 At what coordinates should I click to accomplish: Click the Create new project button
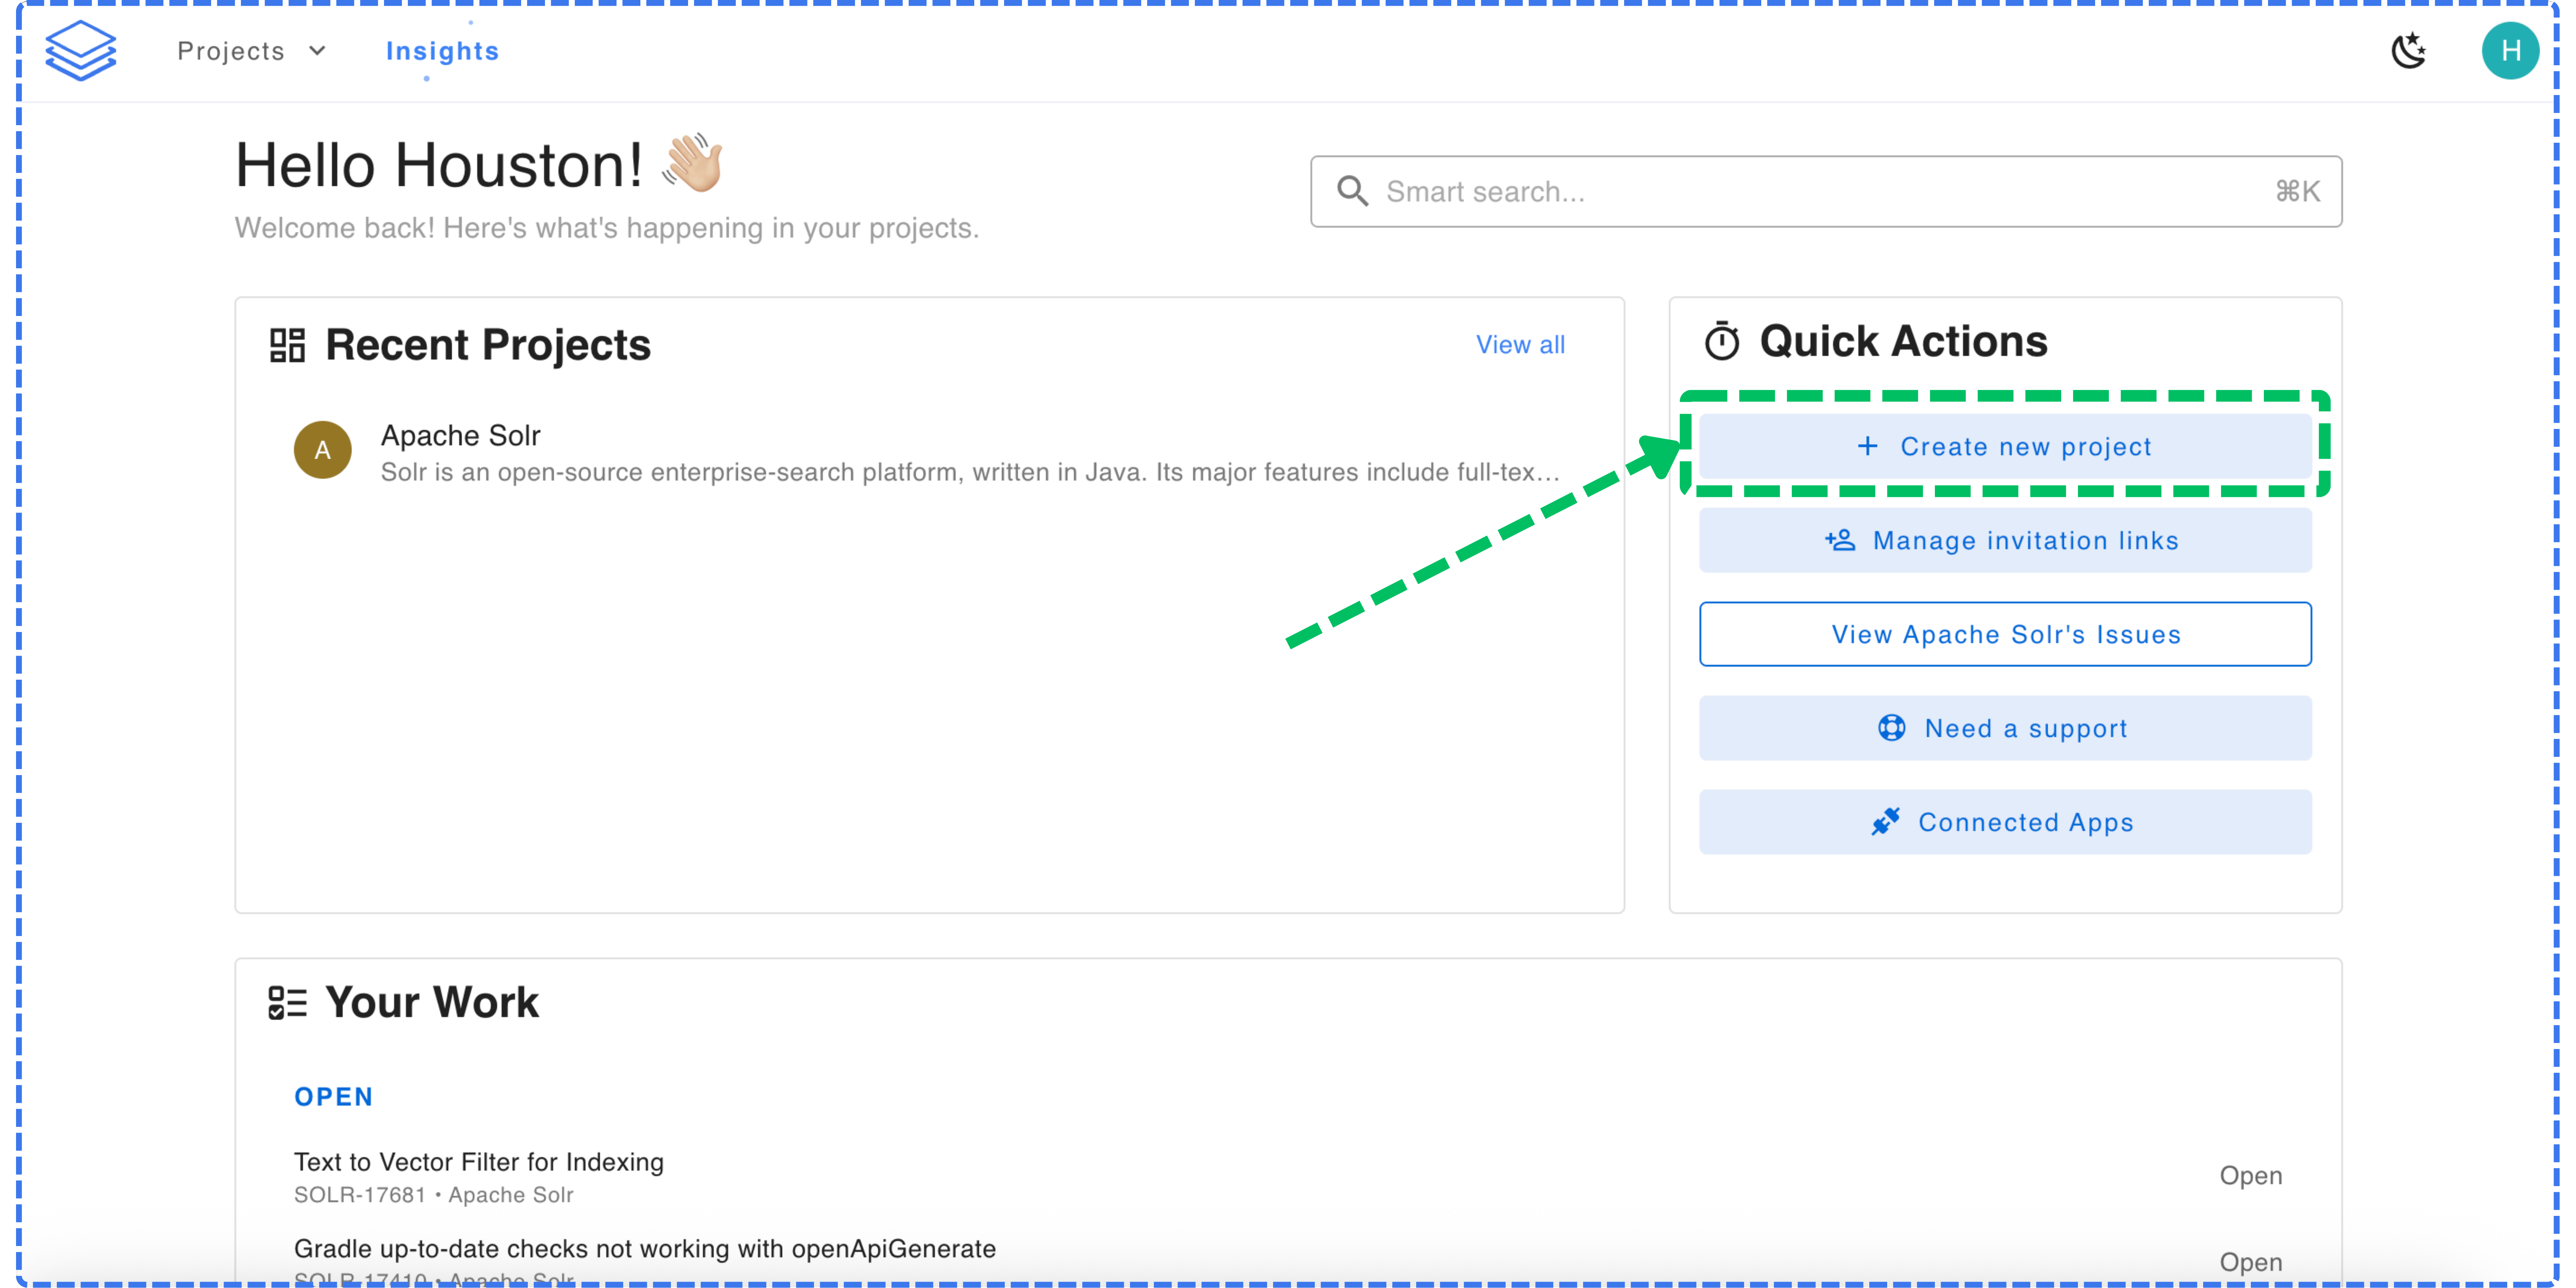[2005, 446]
